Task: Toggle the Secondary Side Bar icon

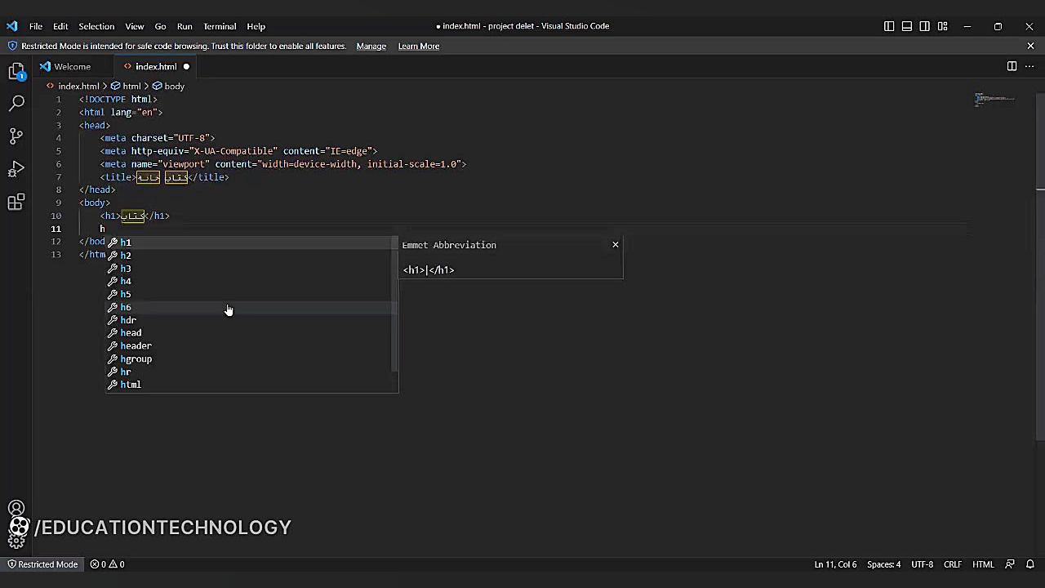Action: pyautogui.click(x=924, y=26)
